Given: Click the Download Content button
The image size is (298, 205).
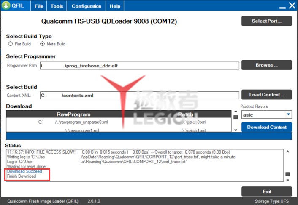Looking at the screenshot, I should click(x=266, y=127).
